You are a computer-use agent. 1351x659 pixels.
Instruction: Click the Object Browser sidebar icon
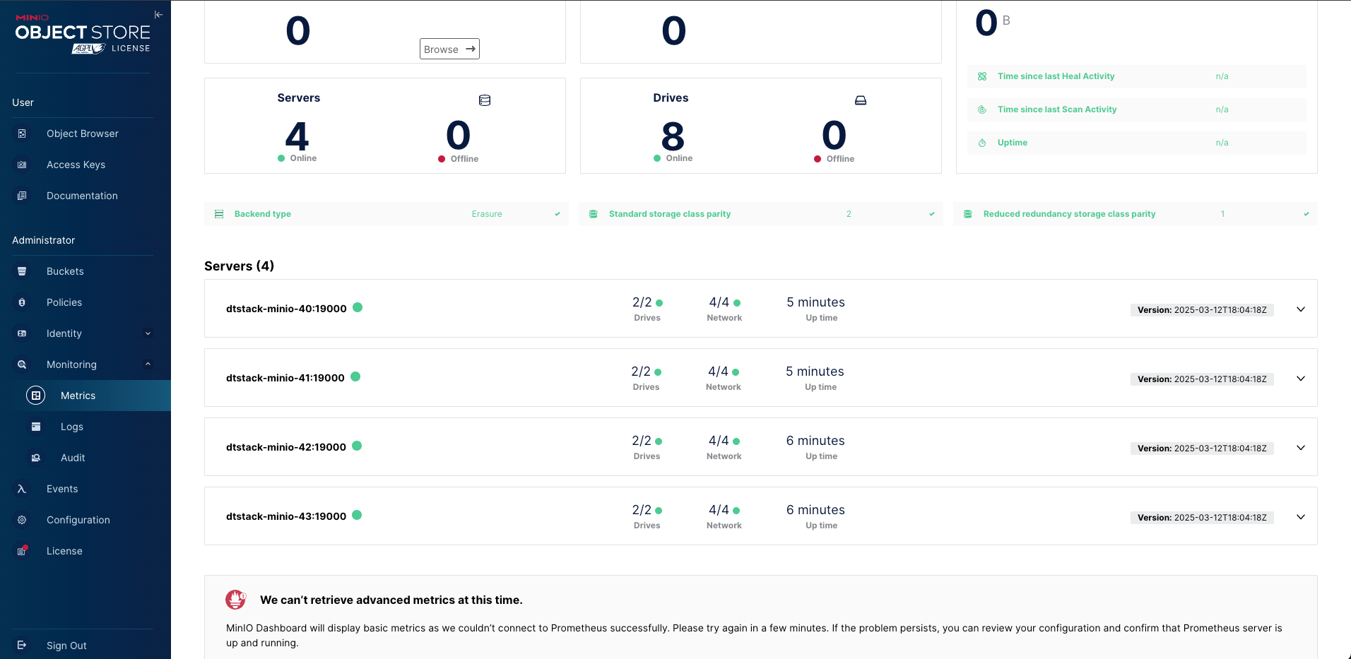(22, 133)
